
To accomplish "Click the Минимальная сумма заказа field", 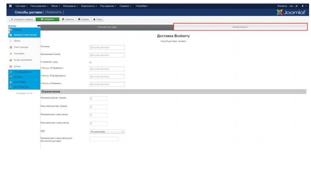I will click(98, 115).
